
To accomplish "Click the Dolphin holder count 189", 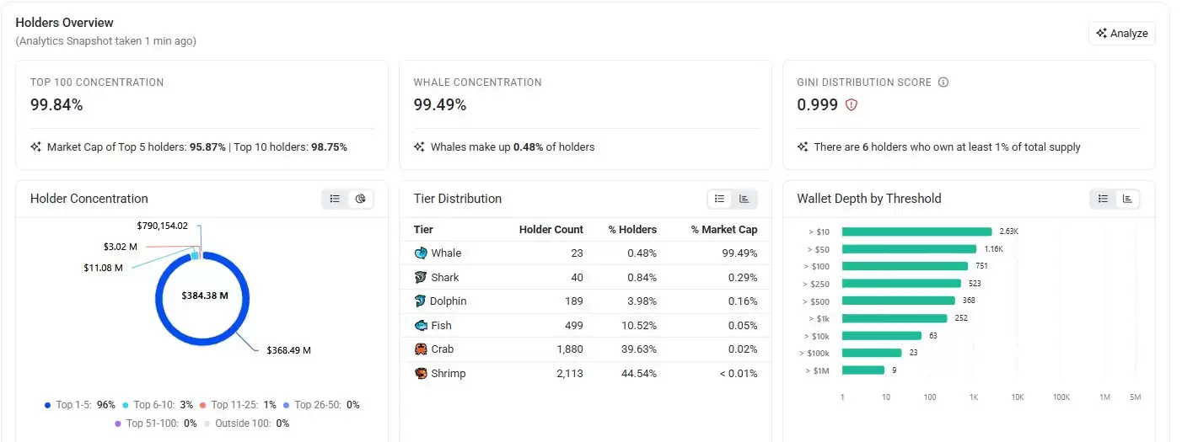I will [x=573, y=301].
